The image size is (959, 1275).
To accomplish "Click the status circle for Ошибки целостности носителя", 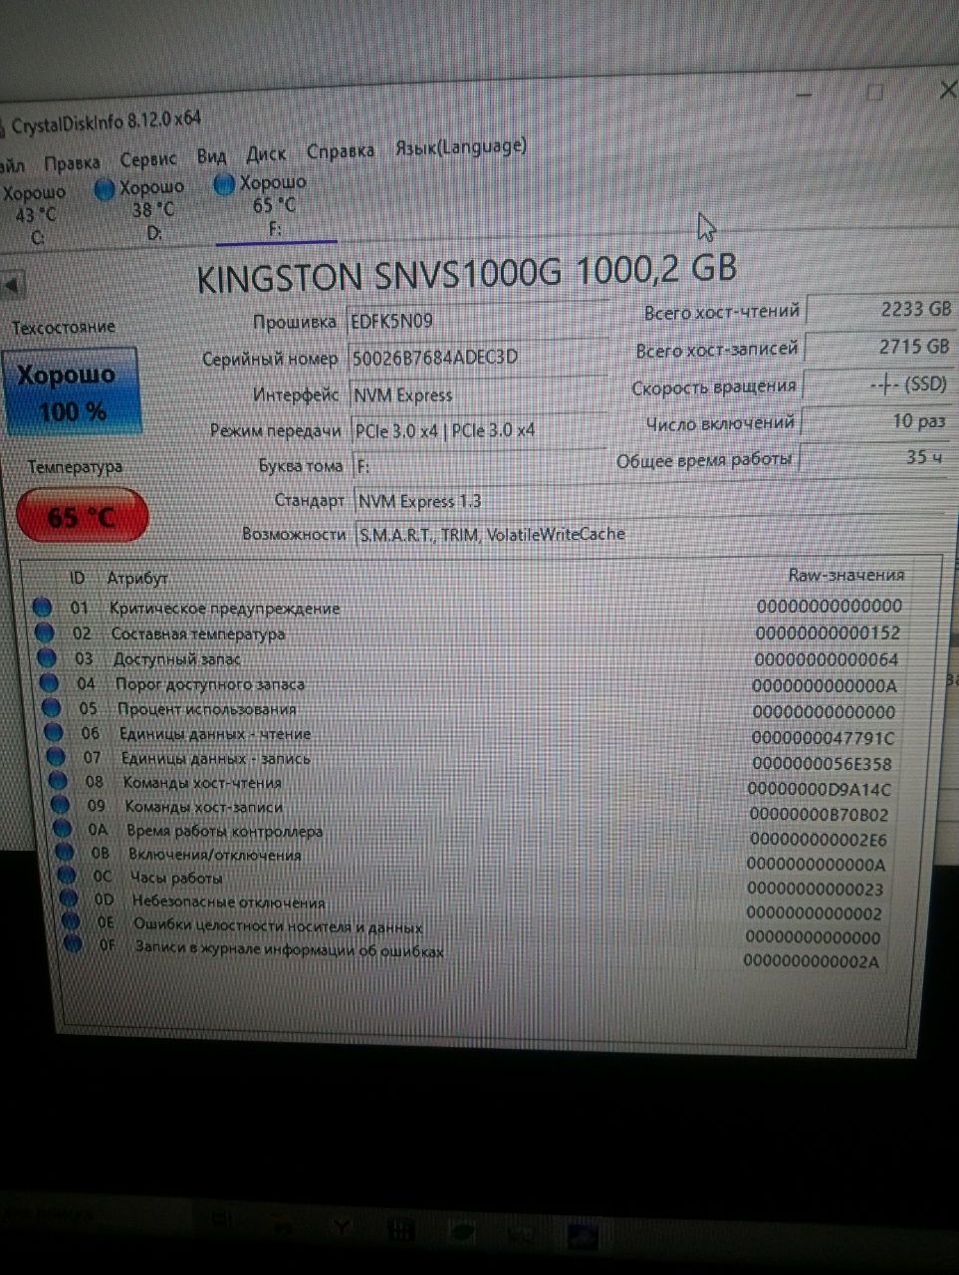I will 72,921.
